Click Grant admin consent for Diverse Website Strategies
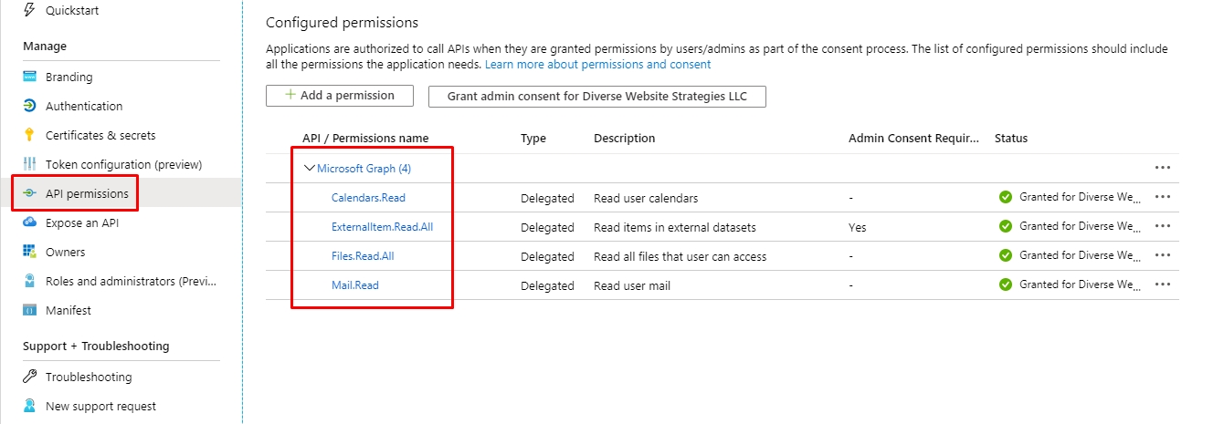 click(x=597, y=97)
